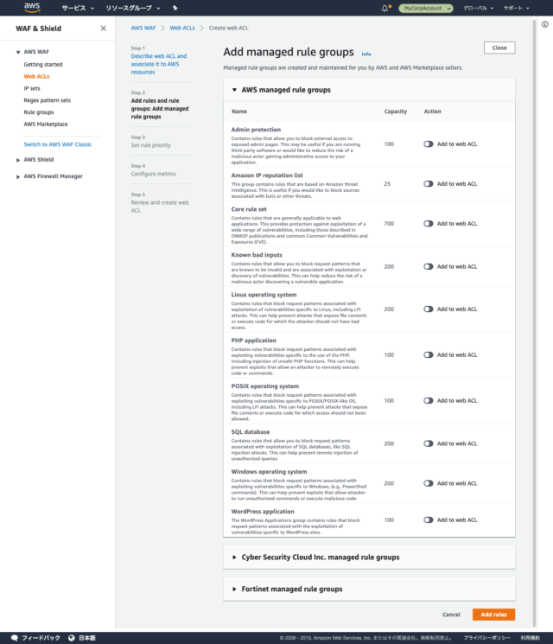The height and width of the screenshot is (644, 553).
Task: Open the info circle icon at right edge
Action: point(544,24)
